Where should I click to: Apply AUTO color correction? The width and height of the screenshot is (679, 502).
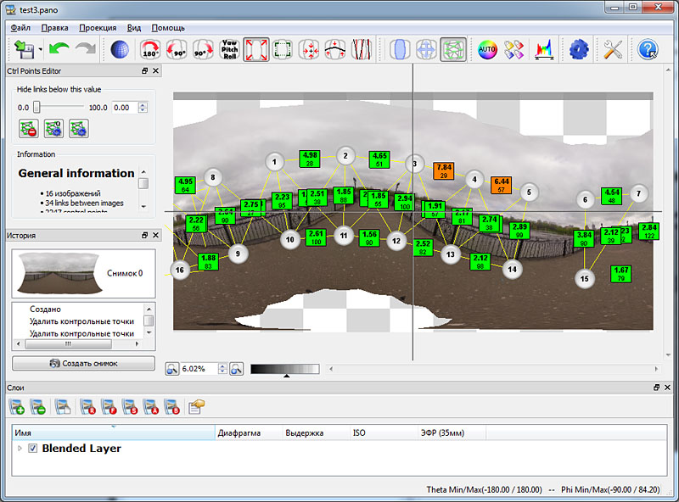click(x=487, y=49)
